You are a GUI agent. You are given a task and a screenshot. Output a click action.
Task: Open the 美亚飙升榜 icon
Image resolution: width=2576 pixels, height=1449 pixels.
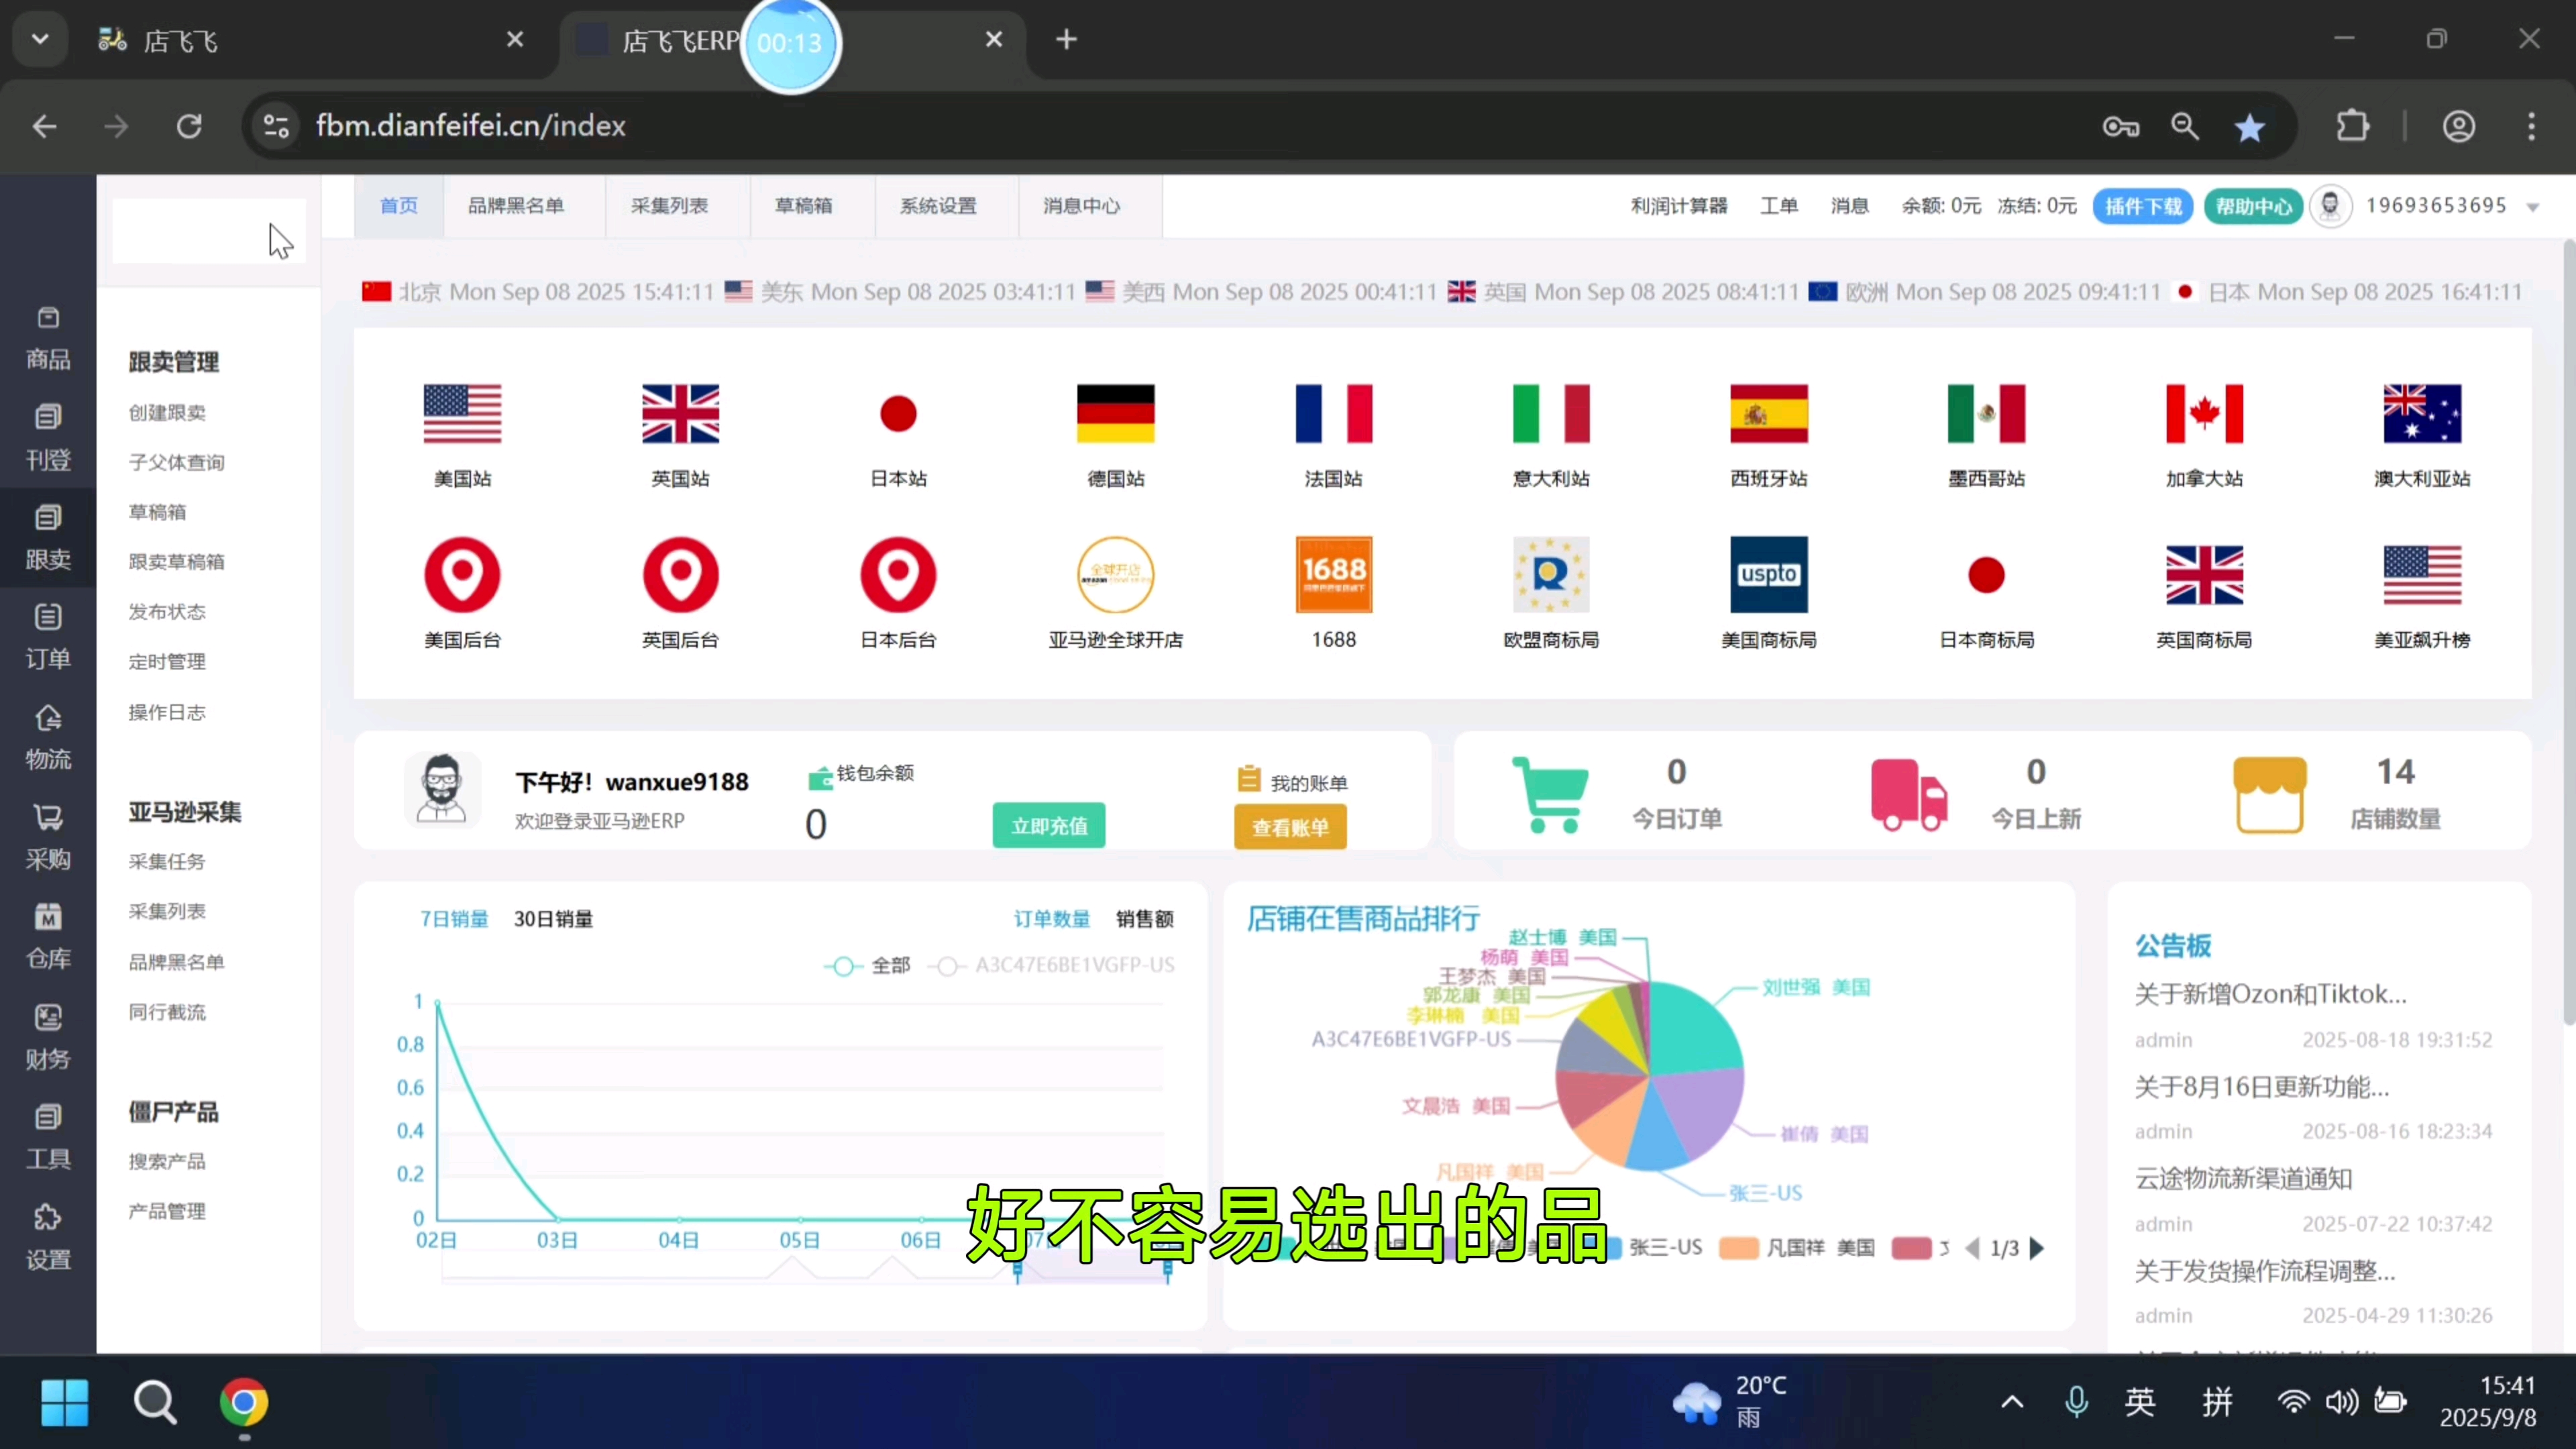pos(2422,575)
